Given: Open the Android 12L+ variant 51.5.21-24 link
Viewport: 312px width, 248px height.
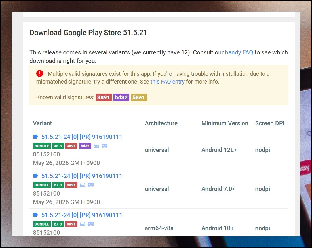Looking at the screenshot, I should tap(82, 137).
